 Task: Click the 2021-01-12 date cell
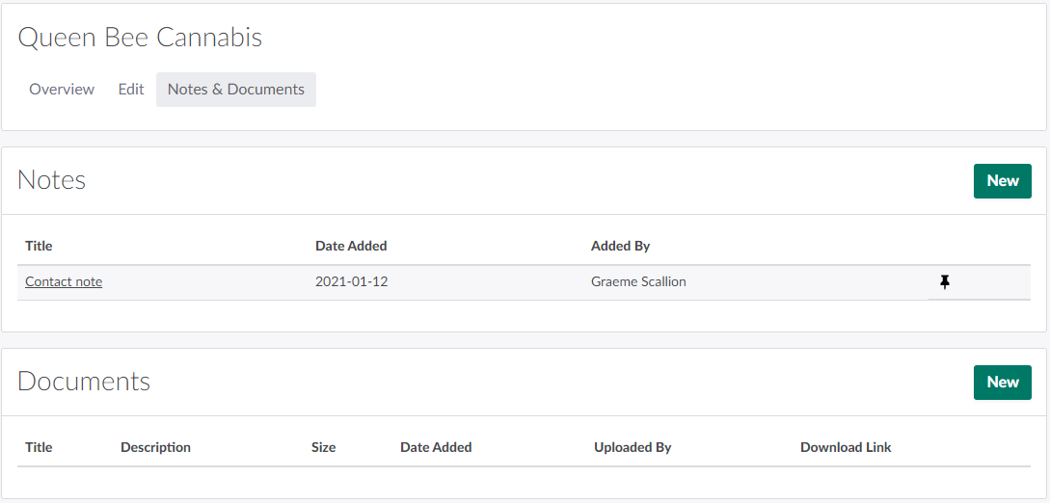pyautogui.click(x=351, y=282)
